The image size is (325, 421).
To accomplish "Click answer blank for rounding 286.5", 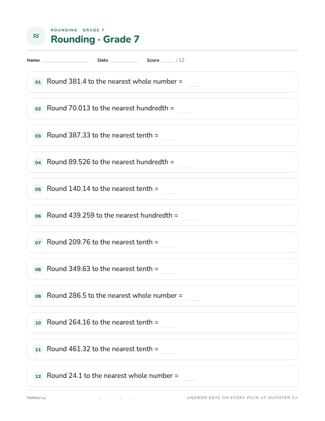I will pyautogui.click(x=194, y=298).
